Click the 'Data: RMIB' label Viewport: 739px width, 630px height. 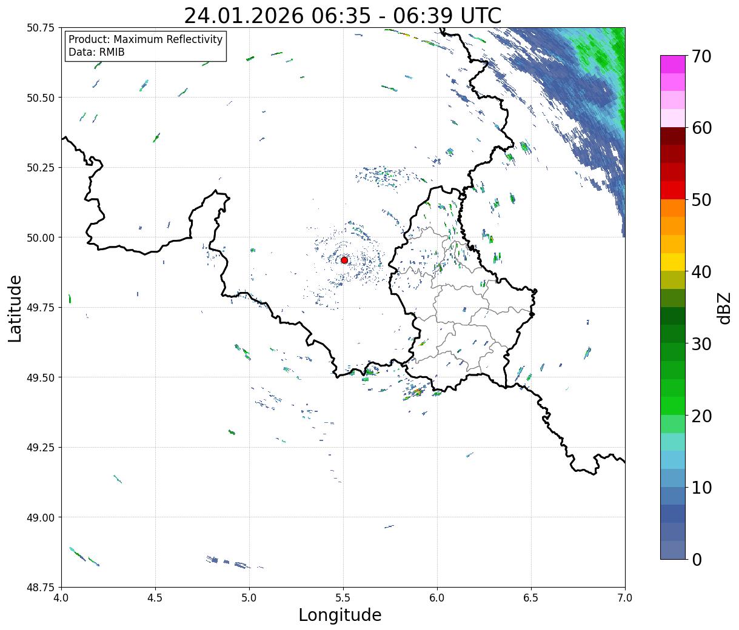click(96, 52)
